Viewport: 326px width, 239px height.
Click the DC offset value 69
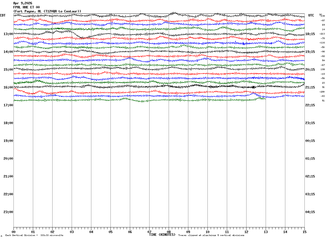tap(323, 25)
